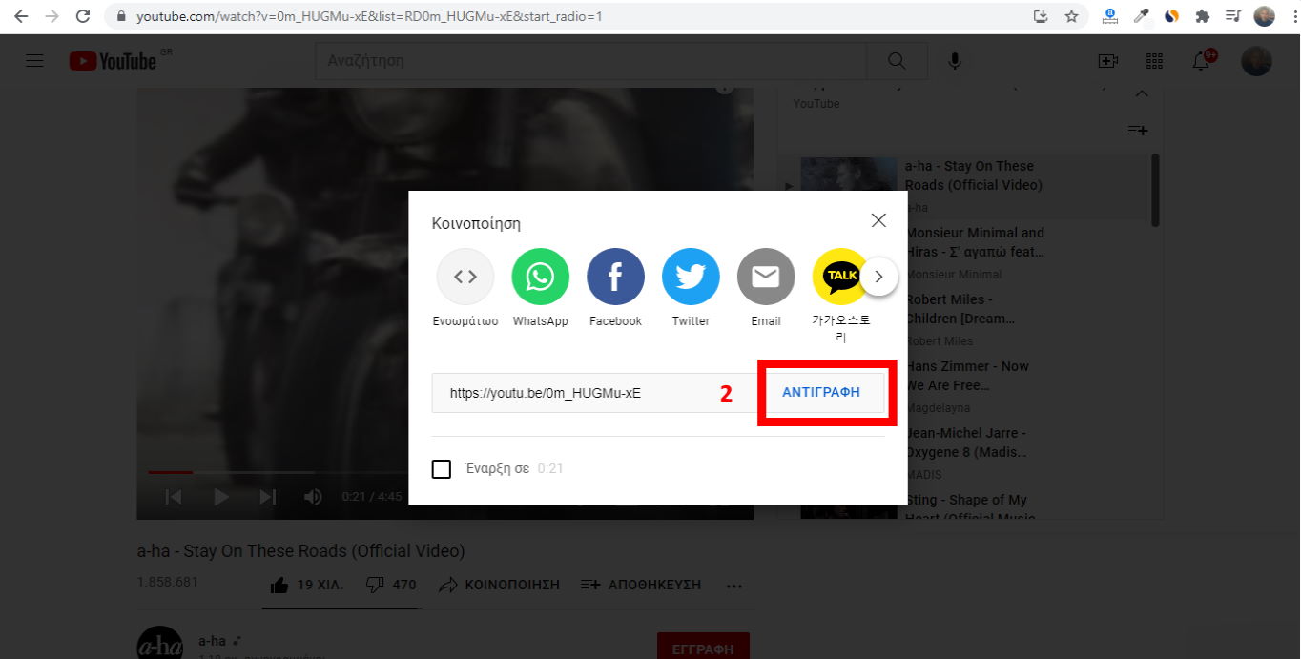The width and height of the screenshot is (1301, 659).
Task: Click the Αναζήτηση search box
Action: point(591,61)
